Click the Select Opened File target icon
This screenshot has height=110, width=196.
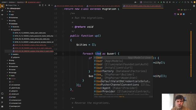pos(40,5)
